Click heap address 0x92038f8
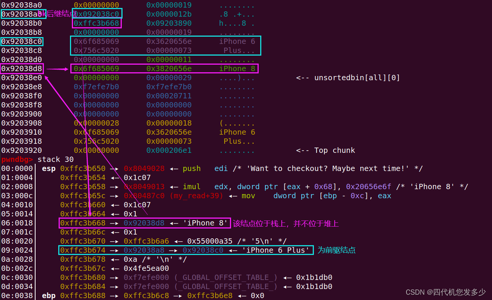This screenshot has height=300, width=492. coord(22,105)
